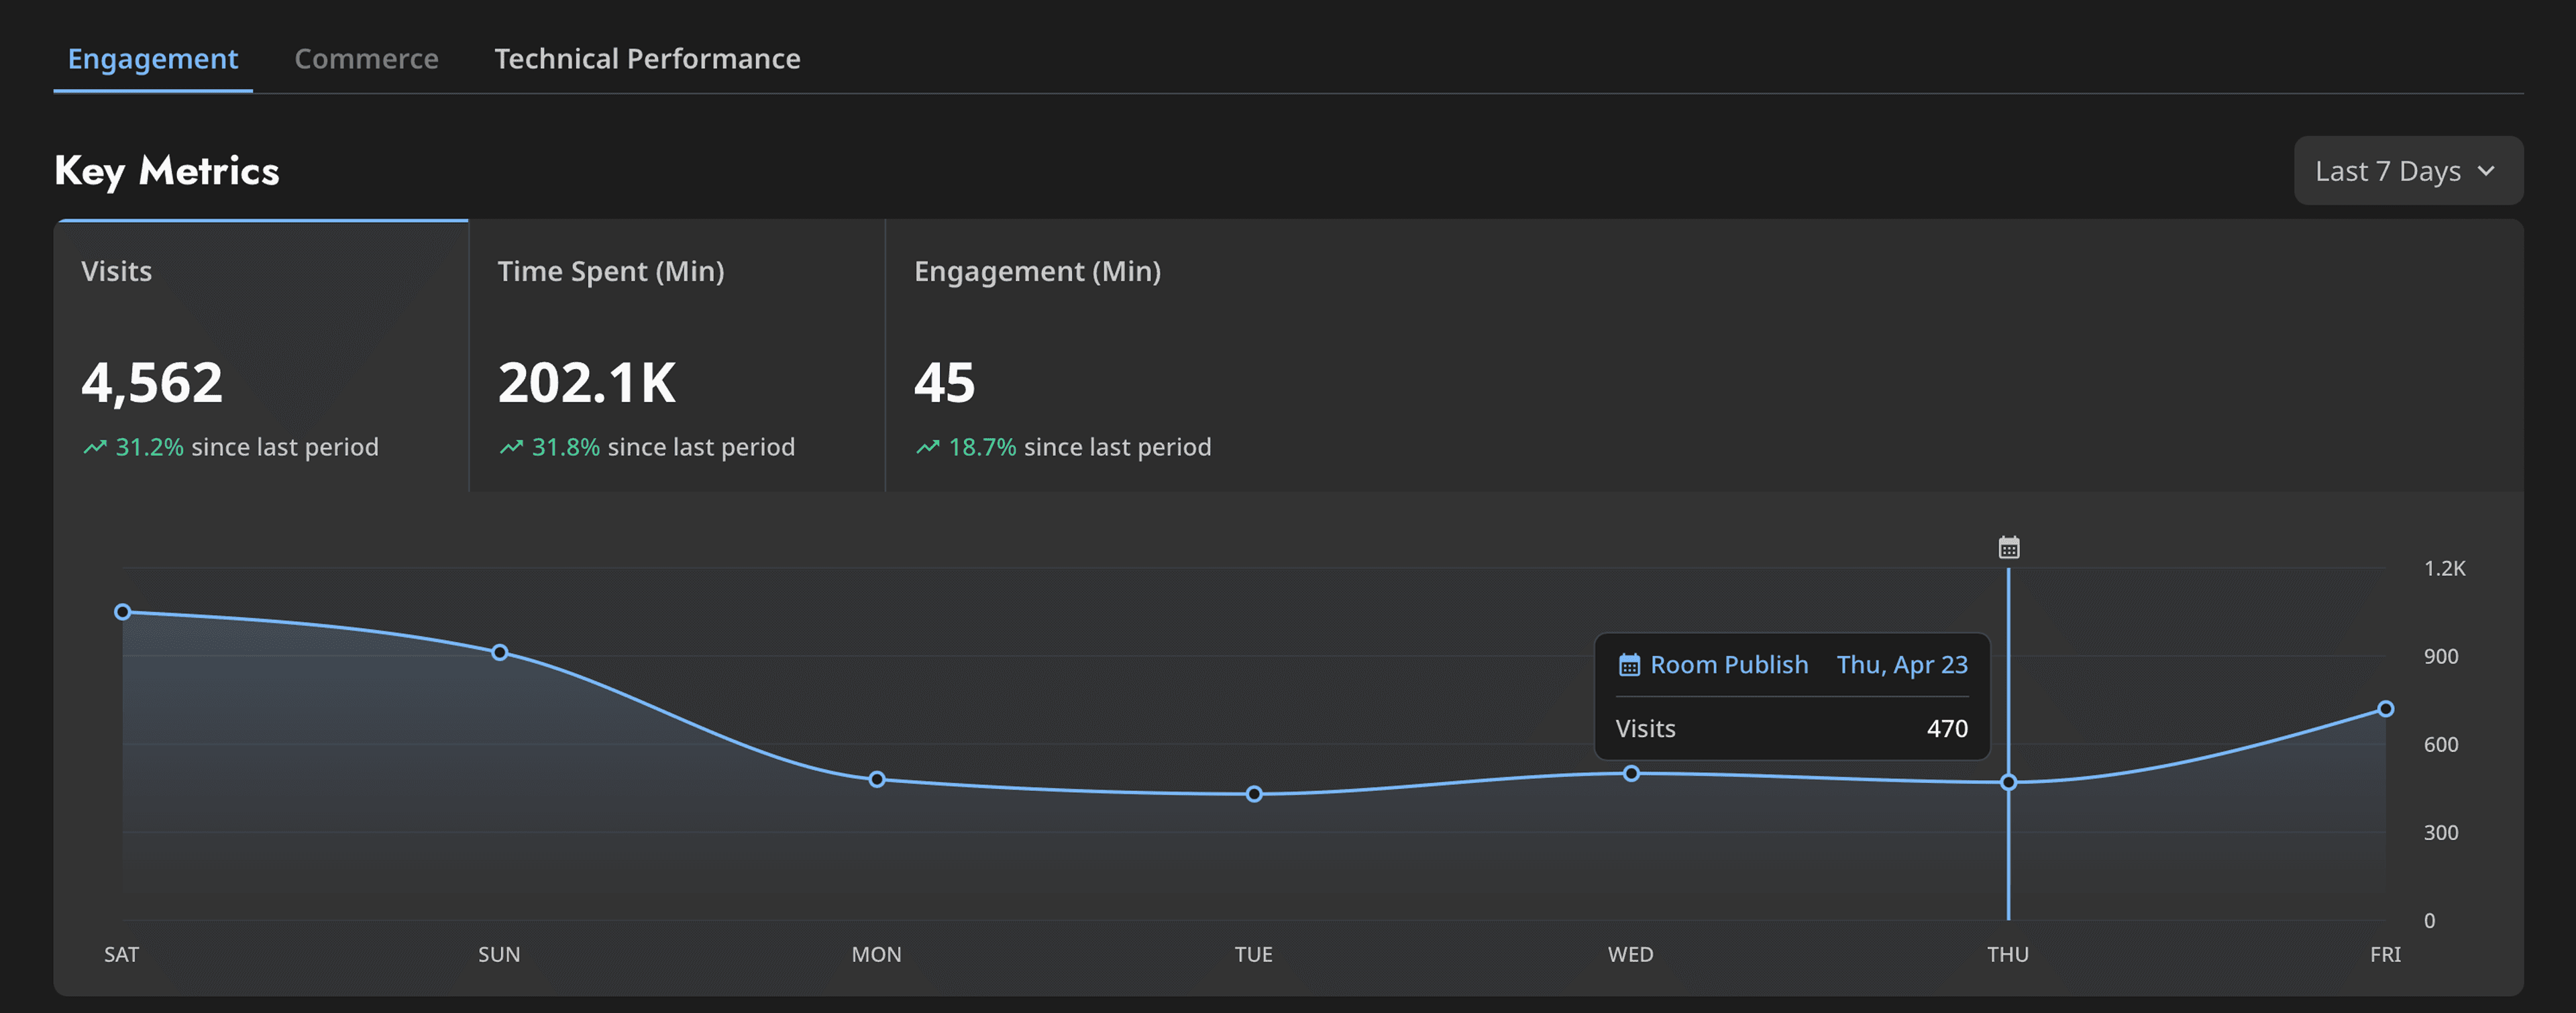Click the 900 axis label
2576x1013 pixels.
2440,657
